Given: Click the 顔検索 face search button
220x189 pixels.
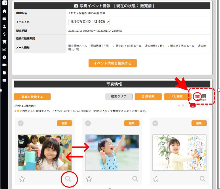Looking at the screenshot, I should (x=148, y=97).
